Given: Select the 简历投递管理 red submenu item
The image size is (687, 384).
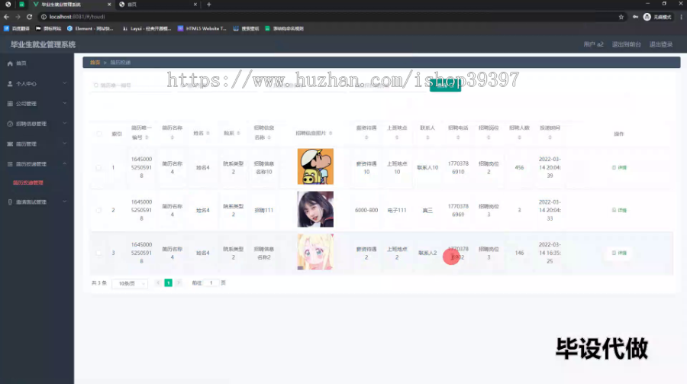Looking at the screenshot, I should pyautogui.click(x=28, y=182).
